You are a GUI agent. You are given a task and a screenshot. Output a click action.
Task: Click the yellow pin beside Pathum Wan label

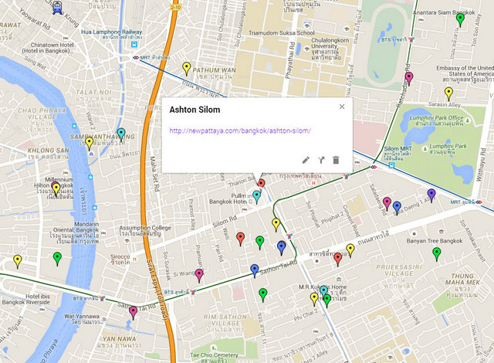coord(187,69)
